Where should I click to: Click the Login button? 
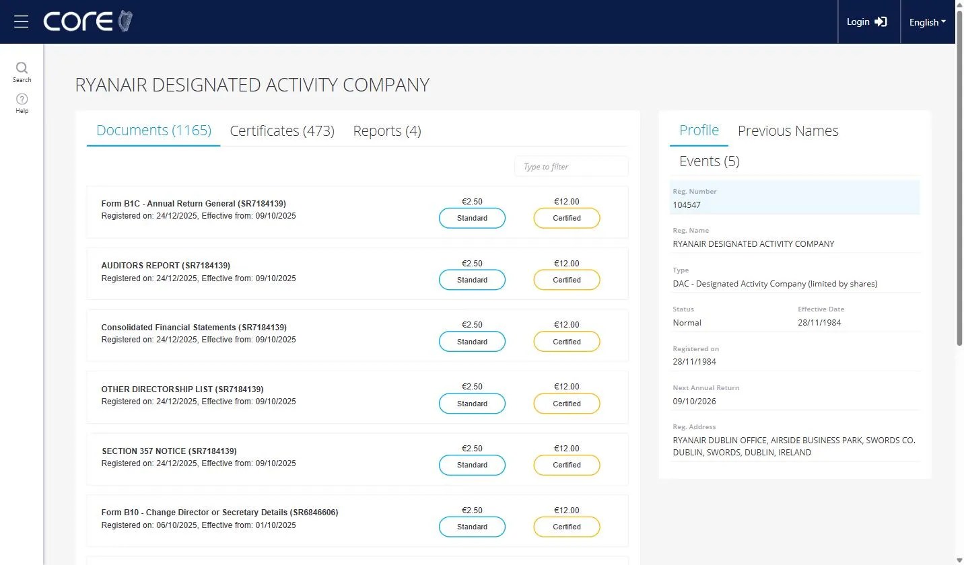(x=867, y=22)
